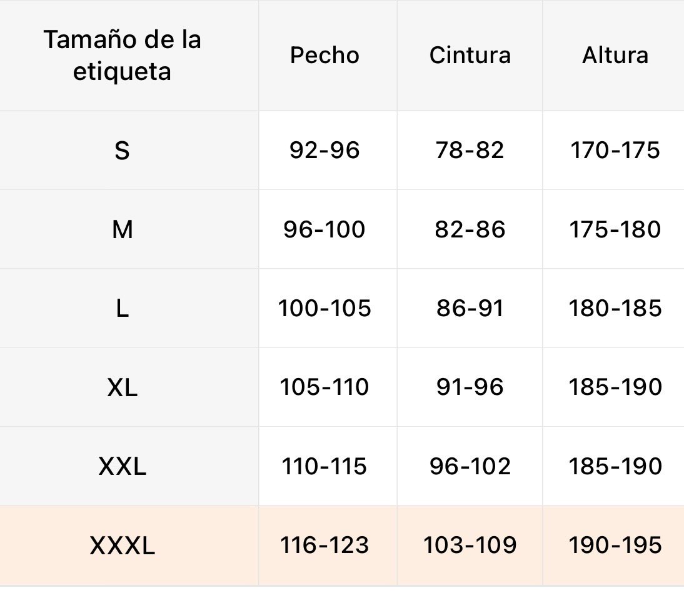The image size is (684, 593).
Task: Click the 'Tamaño de la etiqueta' header
Action: tap(123, 56)
